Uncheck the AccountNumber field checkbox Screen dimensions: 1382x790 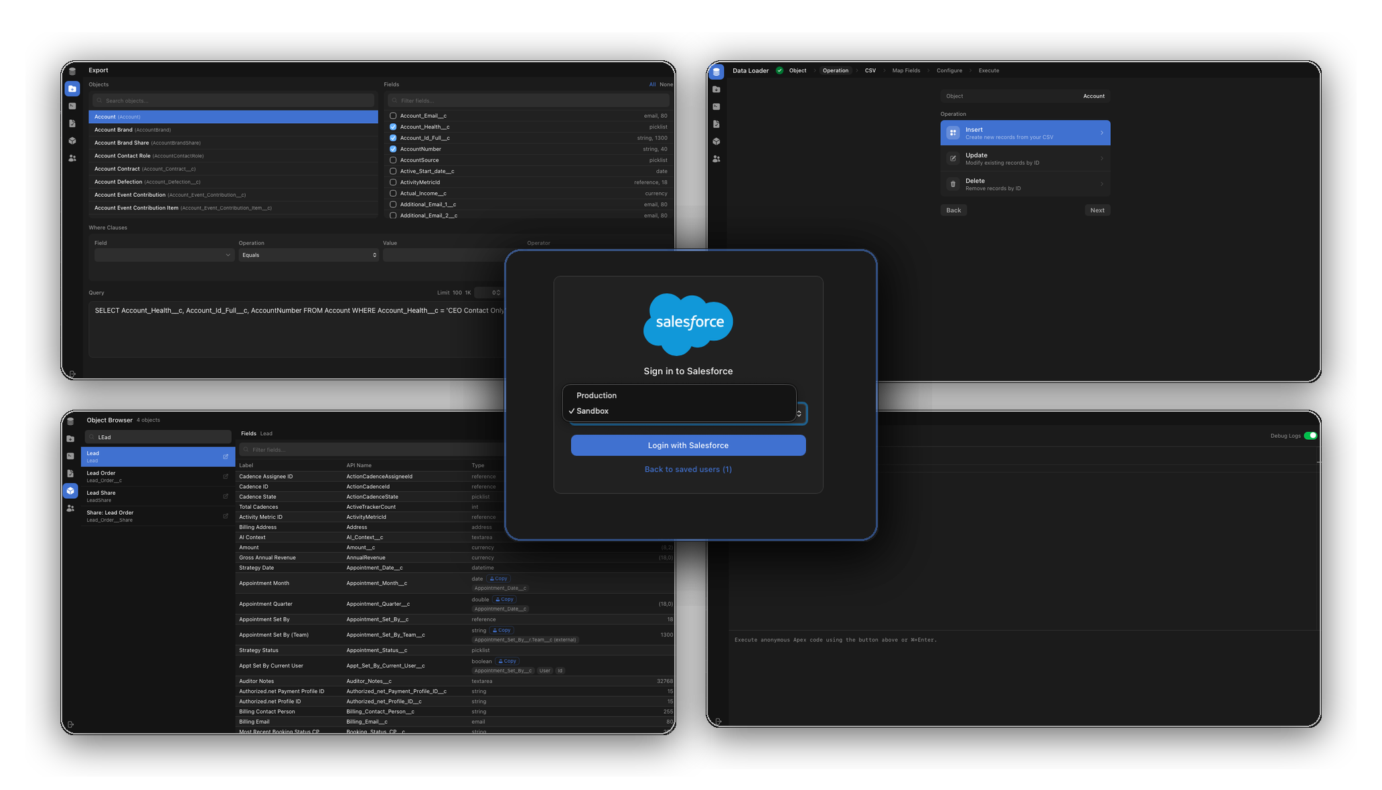pos(393,149)
